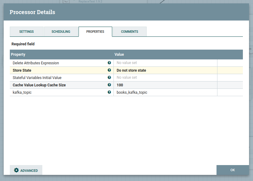
Task: Click the Delete Attributes Expression value cell
Action: 165,63
